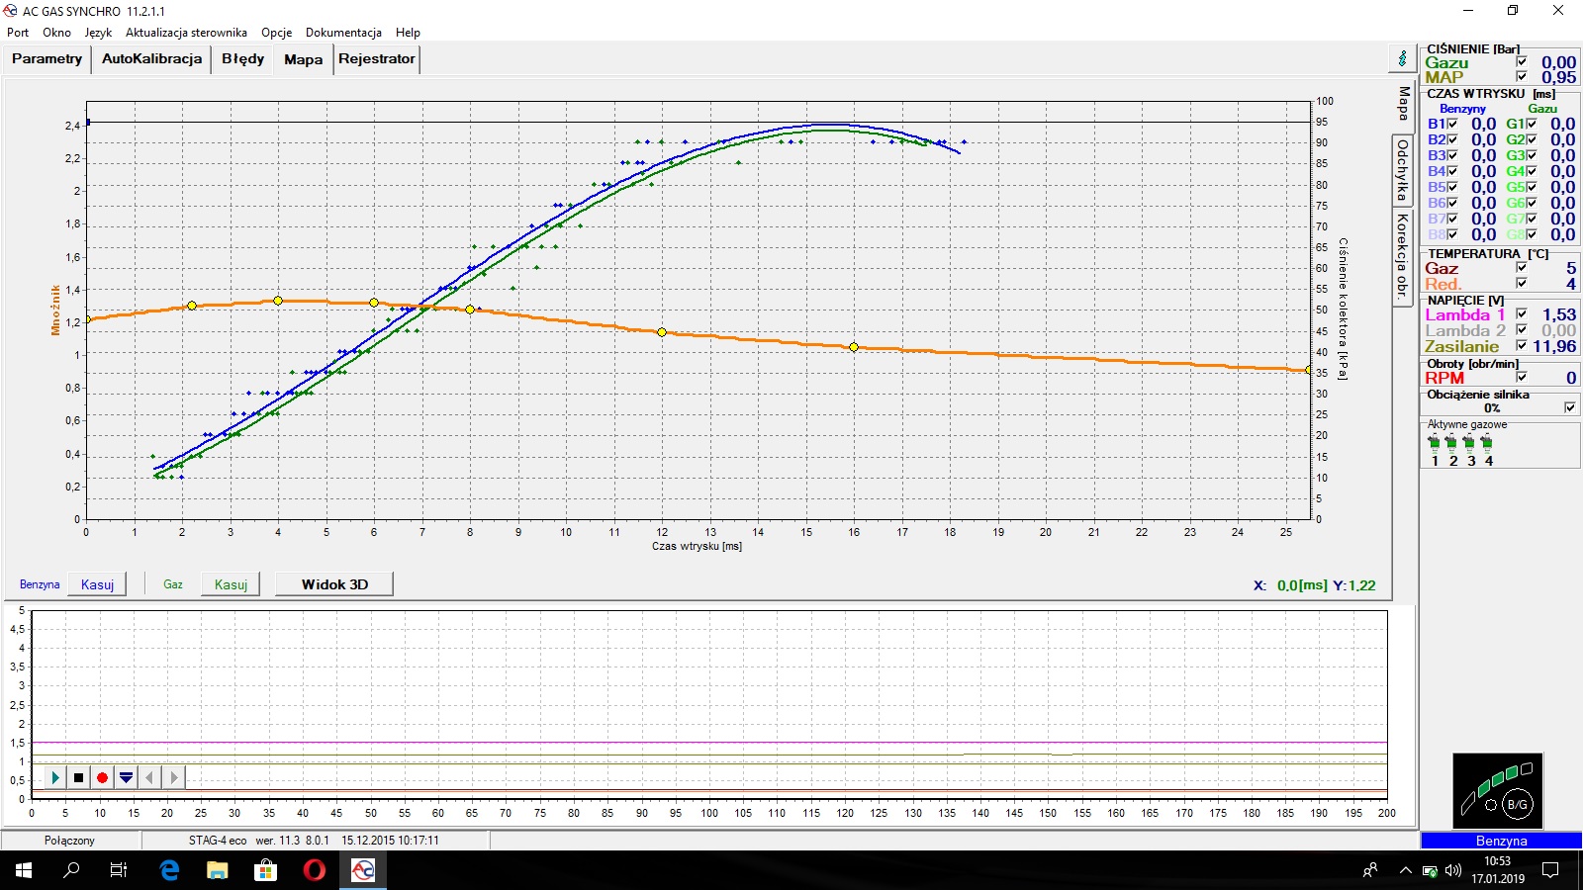Click the grey left arrow on recorder
Viewport: 1583px width, 890px height.
coord(149,778)
